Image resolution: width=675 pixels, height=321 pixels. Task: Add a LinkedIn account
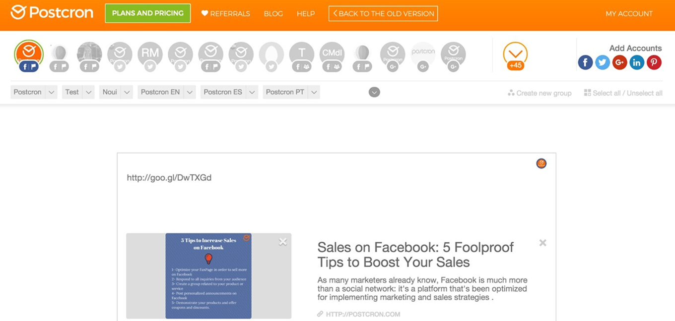point(637,62)
